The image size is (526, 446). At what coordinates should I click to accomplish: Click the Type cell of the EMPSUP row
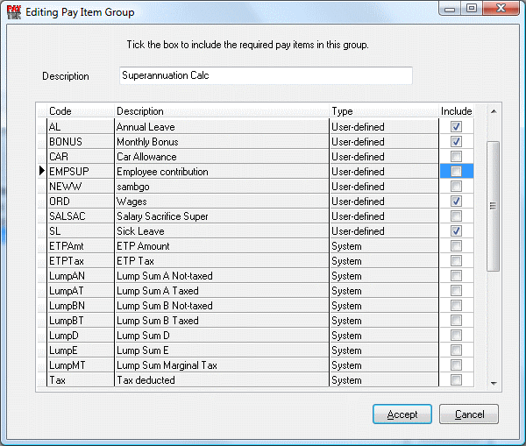tap(384, 172)
